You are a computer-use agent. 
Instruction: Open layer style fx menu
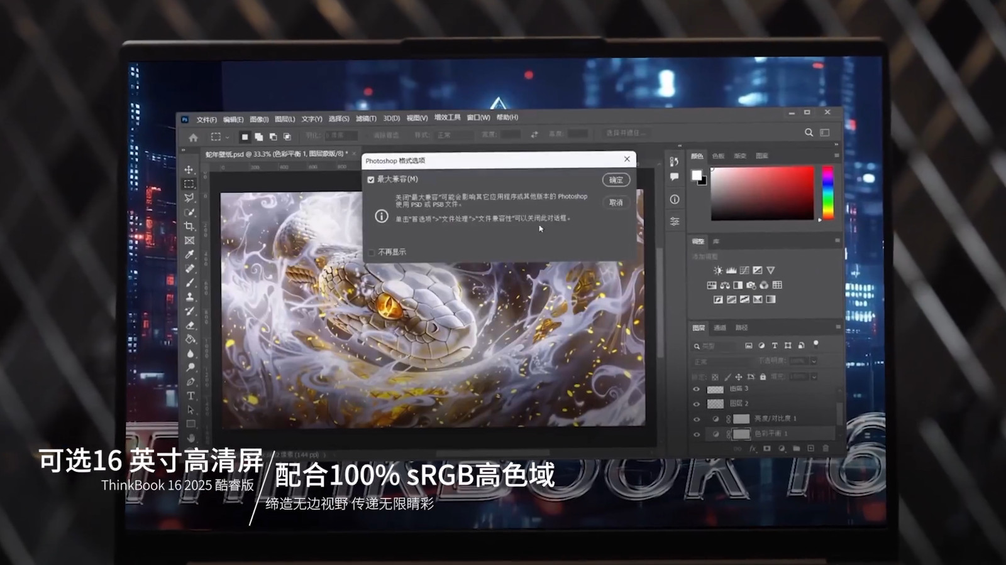tap(753, 448)
